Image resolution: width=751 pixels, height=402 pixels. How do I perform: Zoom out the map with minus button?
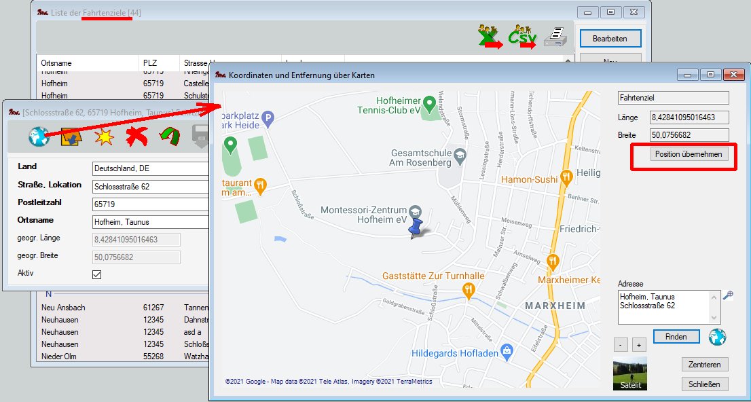621,345
